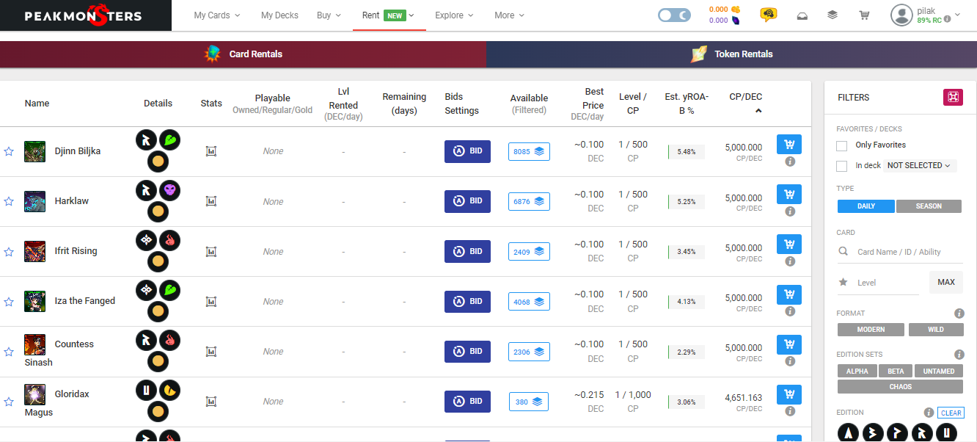
Task: Click BID button for Gloridax Magus
Action: (467, 402)
